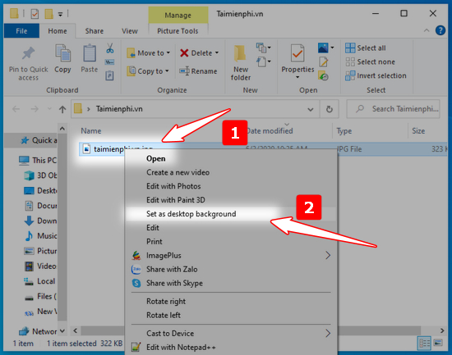Click Select all button
452x355 pixels.
(365, 48)
